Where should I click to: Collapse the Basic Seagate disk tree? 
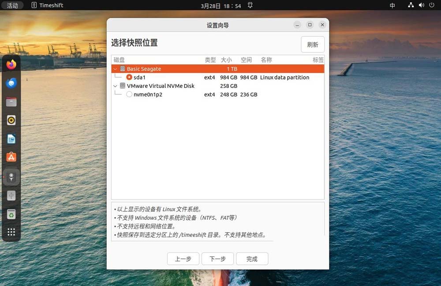[116, 69]
